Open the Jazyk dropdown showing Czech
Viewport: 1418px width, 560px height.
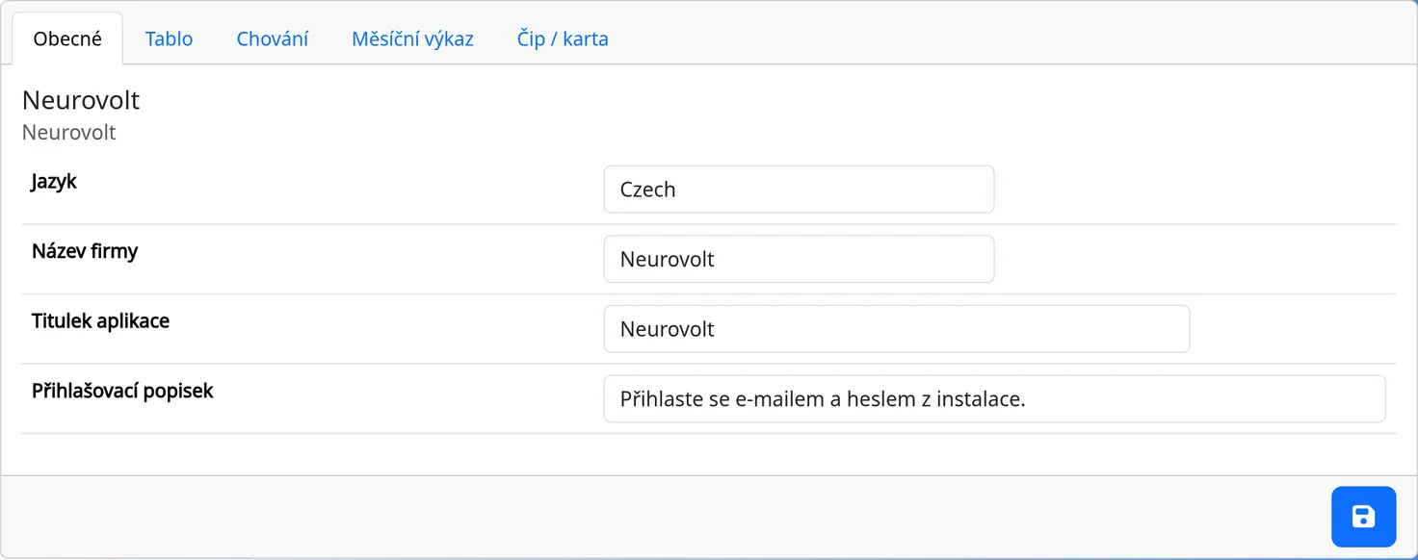(799, 190)
